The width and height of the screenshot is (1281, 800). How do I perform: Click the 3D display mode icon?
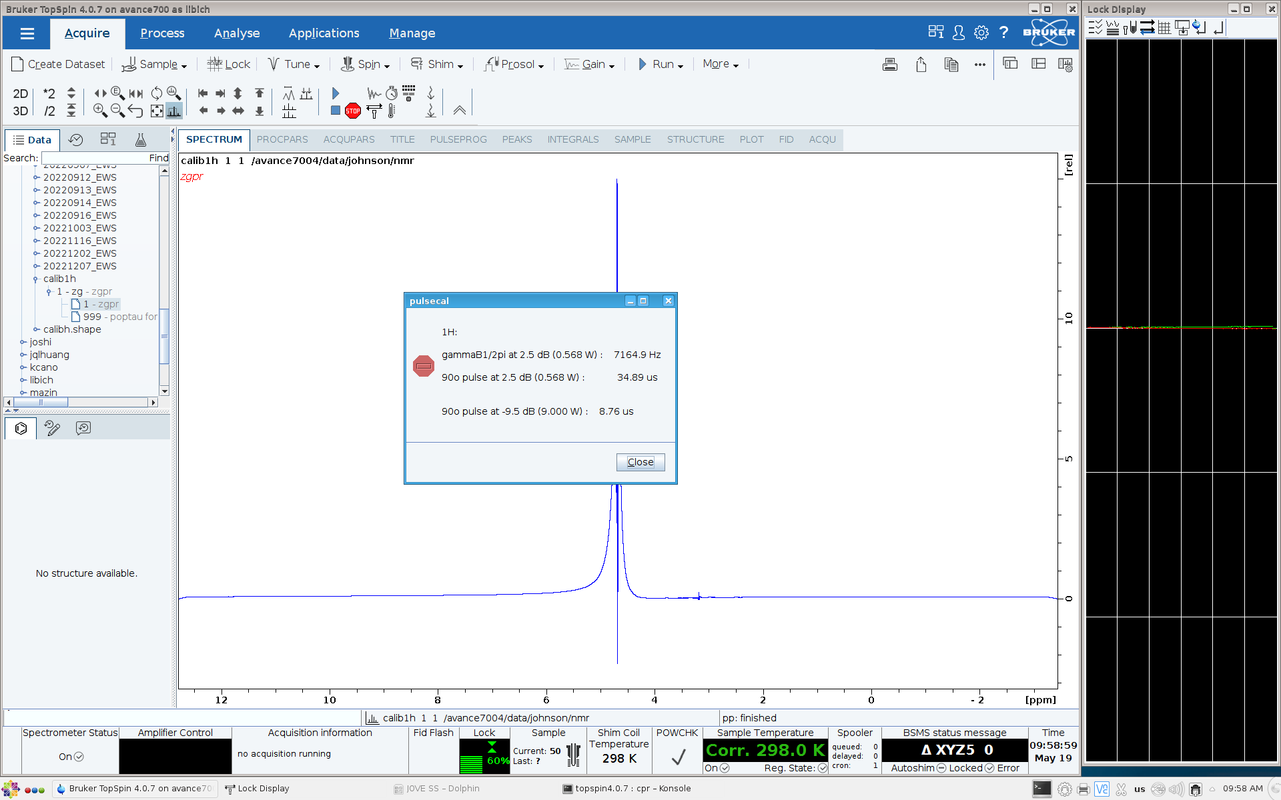pos(20,111)
